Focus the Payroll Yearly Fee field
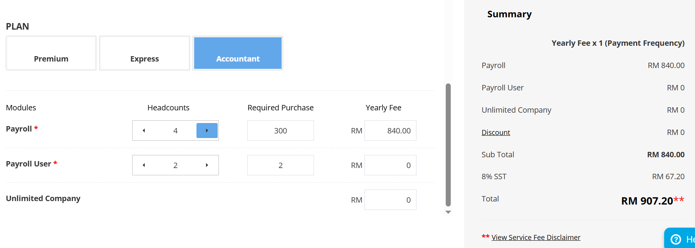 (390, 131)
